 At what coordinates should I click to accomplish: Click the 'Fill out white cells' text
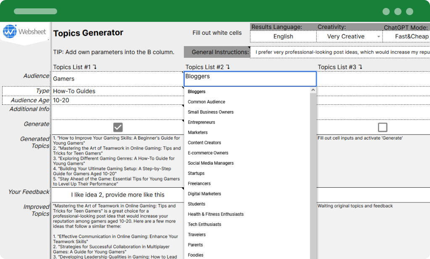217,33
